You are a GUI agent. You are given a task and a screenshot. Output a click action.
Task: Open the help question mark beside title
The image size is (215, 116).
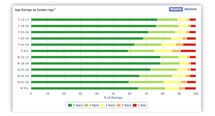(55, 9)
